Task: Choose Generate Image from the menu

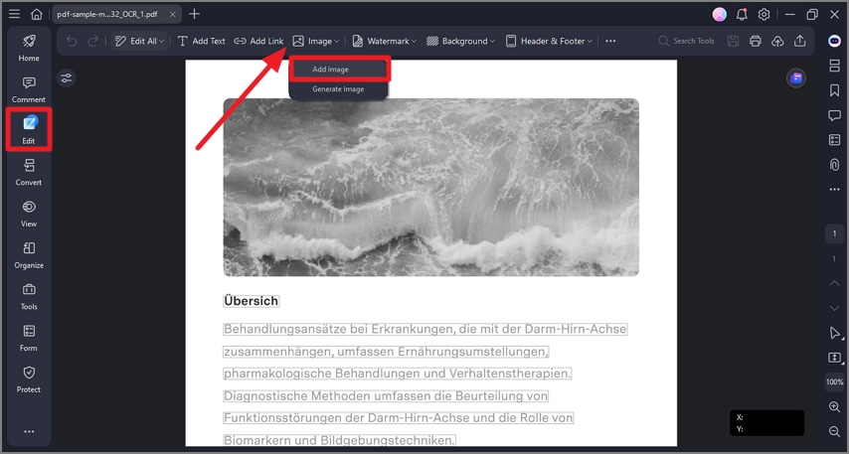Action: point(338,89)
